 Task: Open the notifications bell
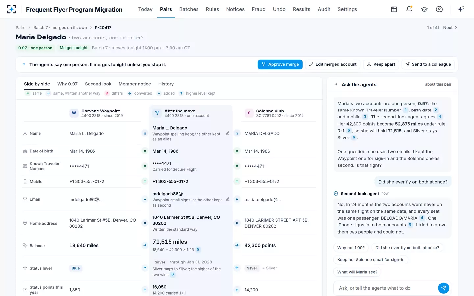(x=409, y=9)
